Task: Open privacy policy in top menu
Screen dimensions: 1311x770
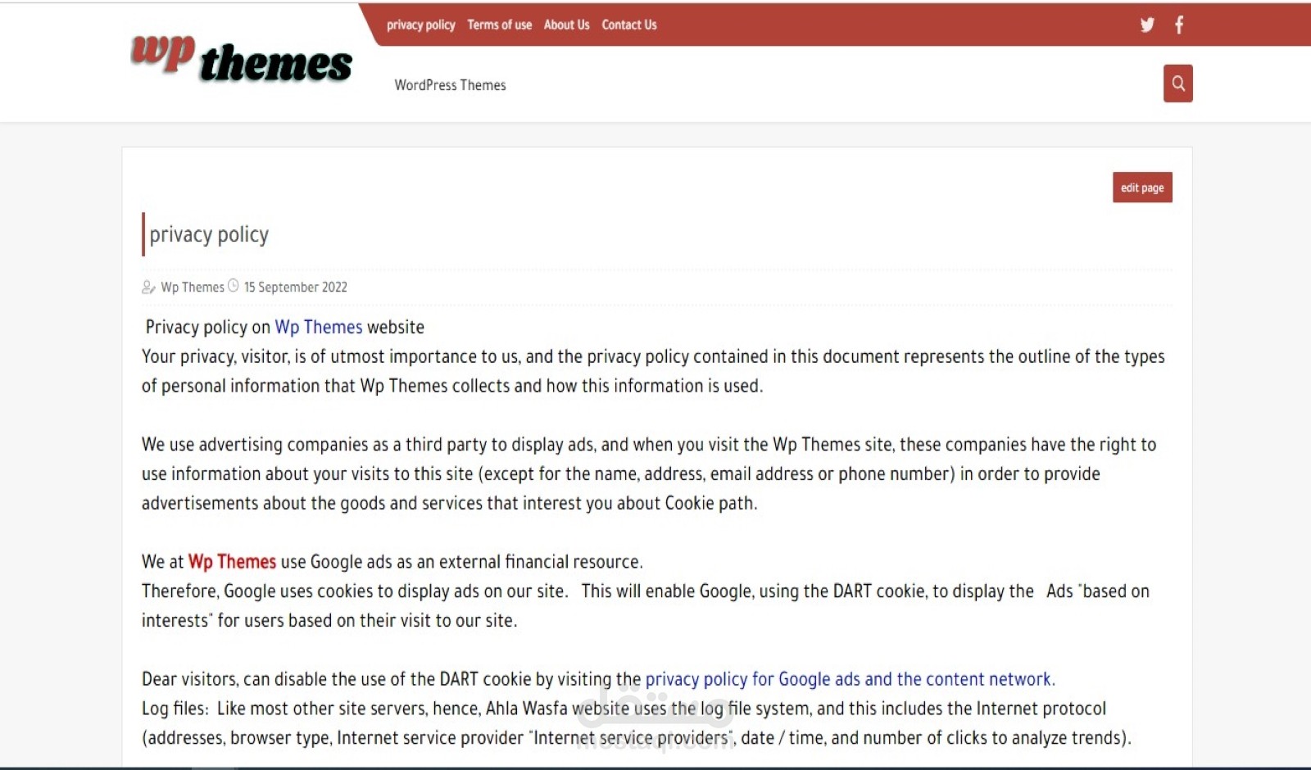Action: click(x=421, y=25)
